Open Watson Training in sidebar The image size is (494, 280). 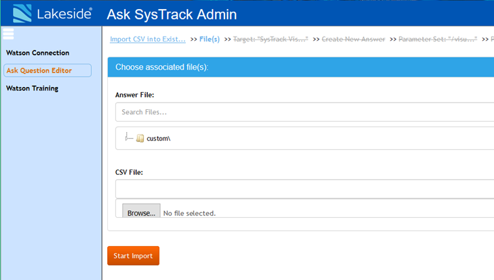[x=32, y=88]
